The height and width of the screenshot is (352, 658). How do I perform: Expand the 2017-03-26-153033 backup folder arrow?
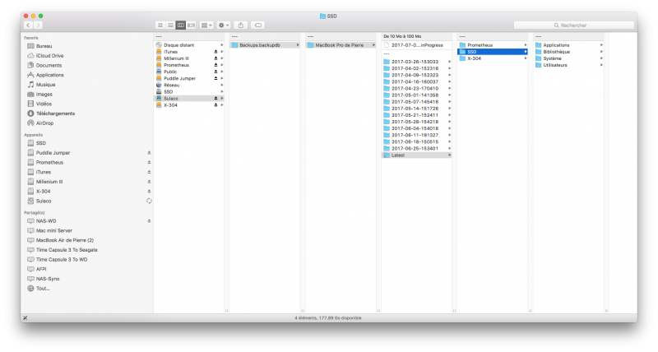pos(449,62)
